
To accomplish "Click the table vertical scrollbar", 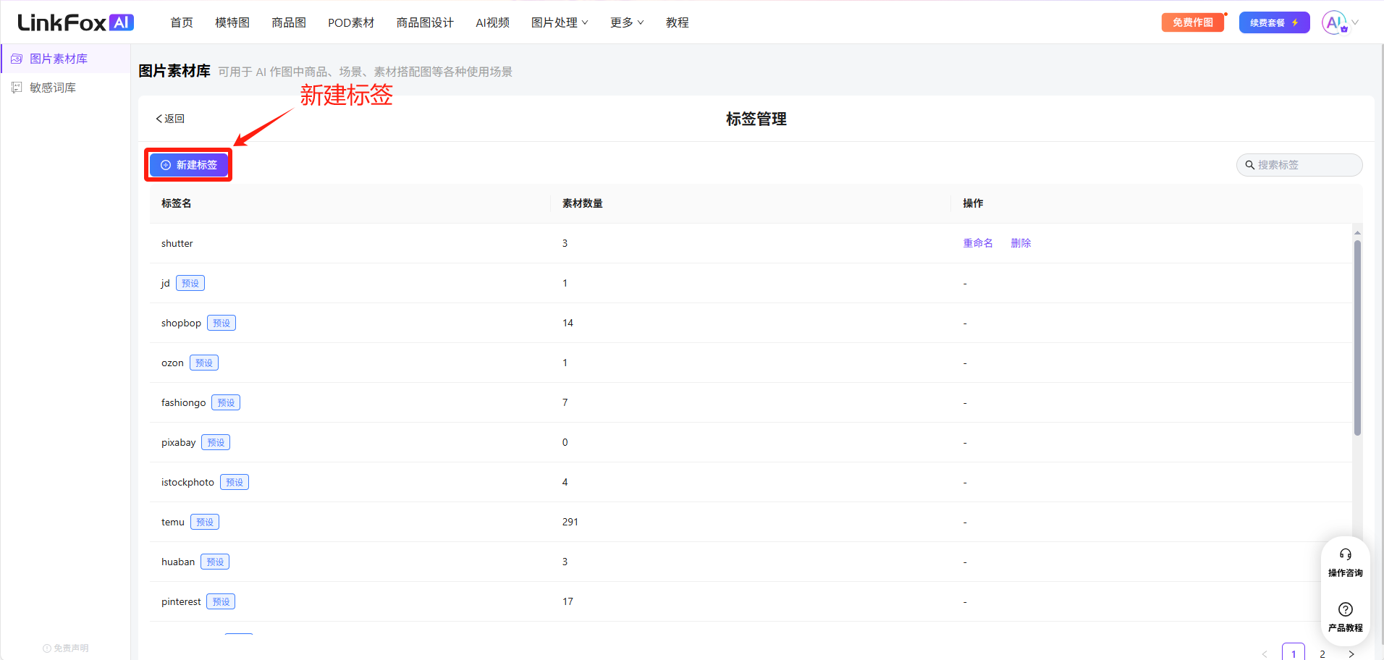I will (1357, 337).
